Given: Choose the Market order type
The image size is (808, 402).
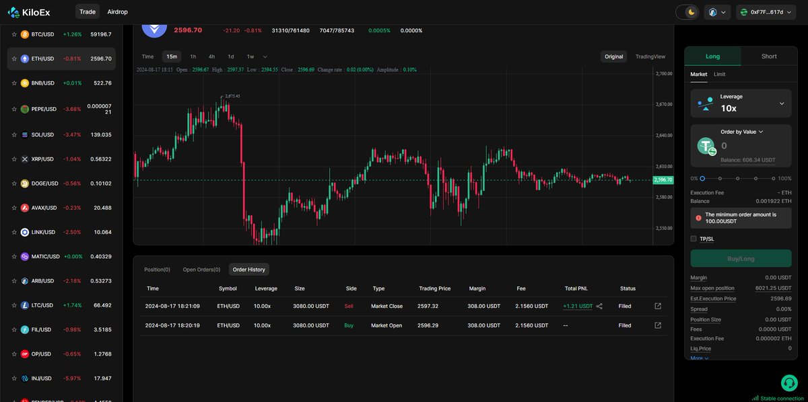Looking at the screenshot, I should [x=699, y=74].
